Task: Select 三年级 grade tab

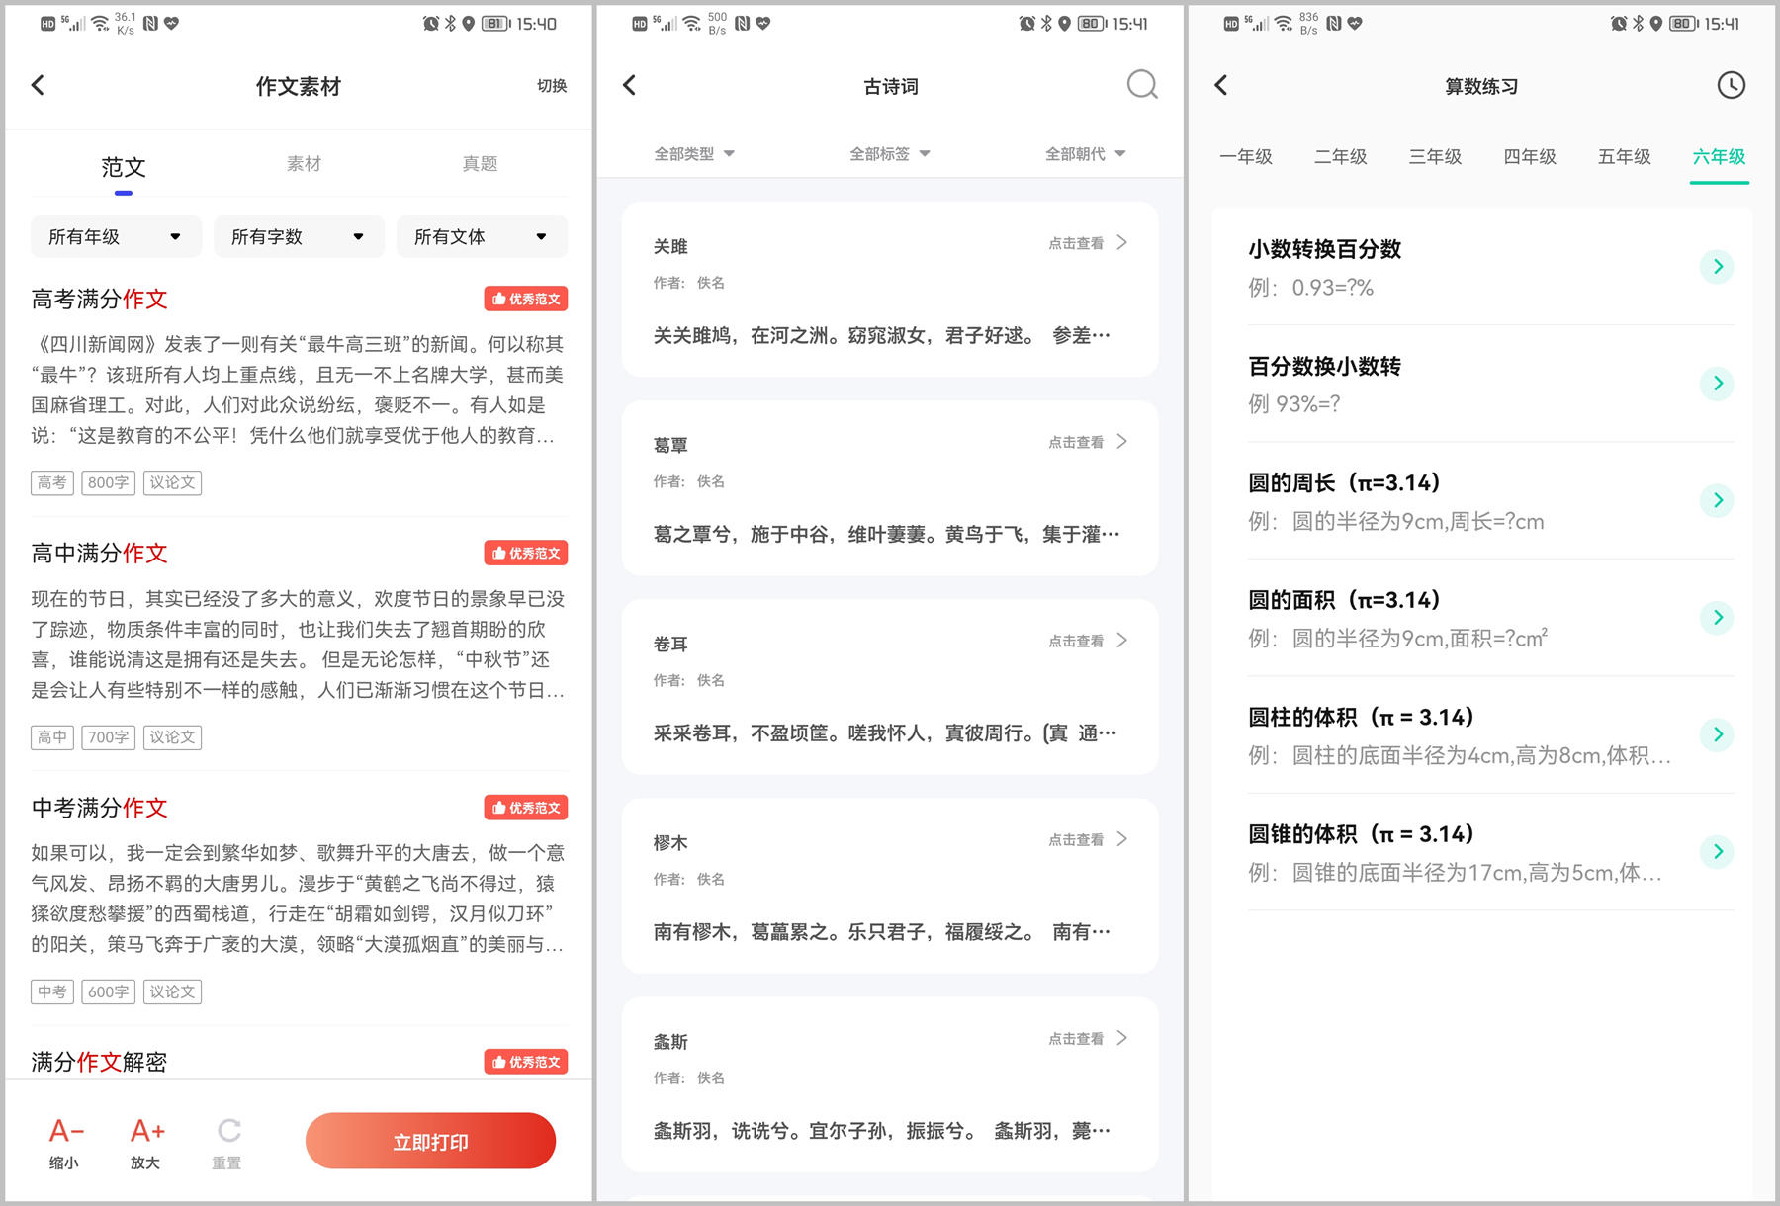Action: coord(1436,157)
